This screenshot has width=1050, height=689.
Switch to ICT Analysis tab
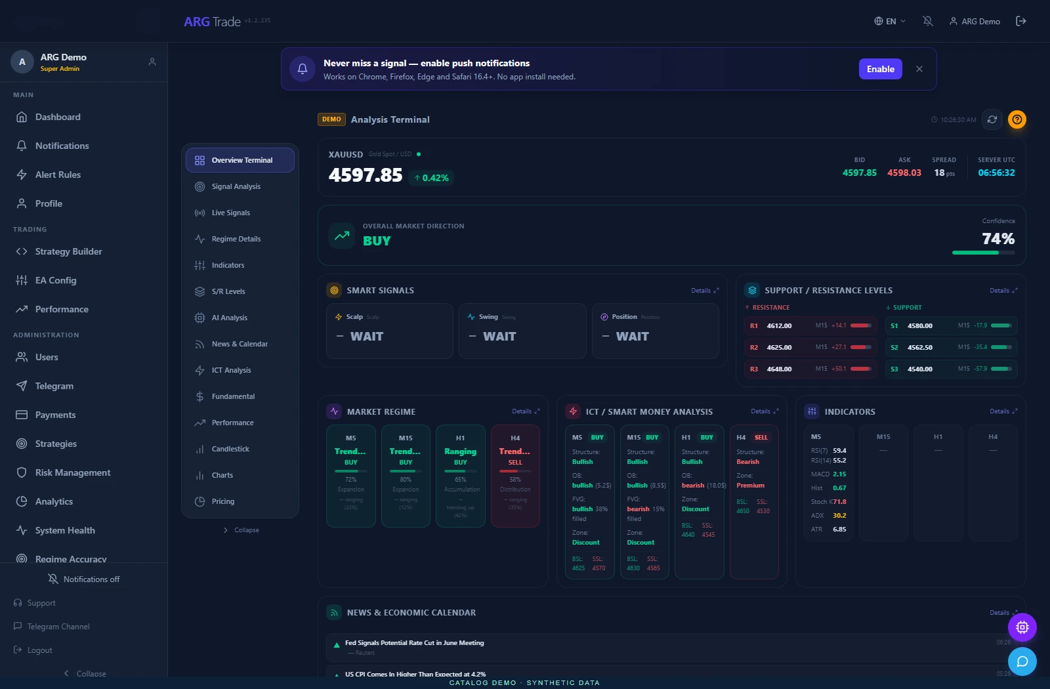240,370
